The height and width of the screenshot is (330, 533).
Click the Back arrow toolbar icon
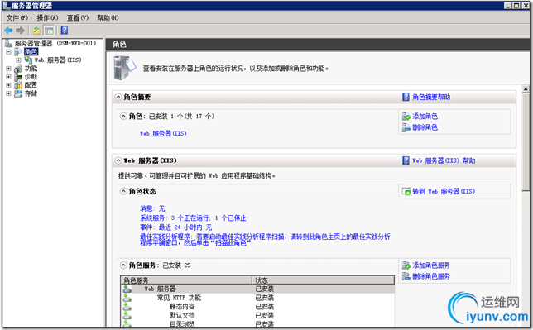coord(8,31)
